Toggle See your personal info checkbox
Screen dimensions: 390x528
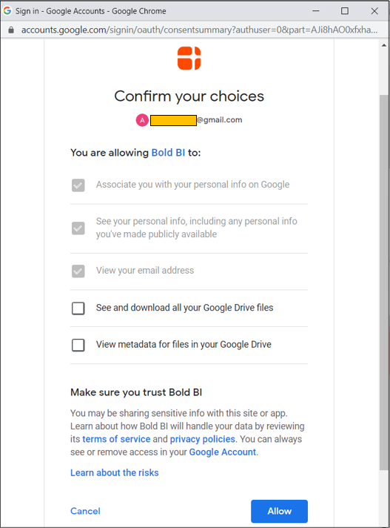coord(78,228)
